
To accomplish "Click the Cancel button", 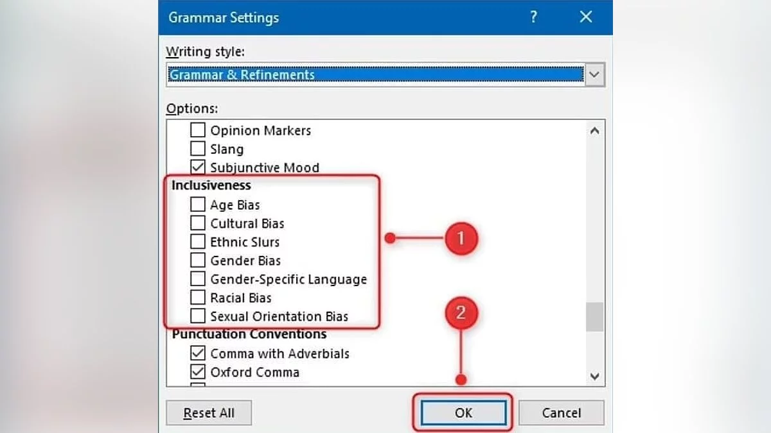I will (561, 413).
